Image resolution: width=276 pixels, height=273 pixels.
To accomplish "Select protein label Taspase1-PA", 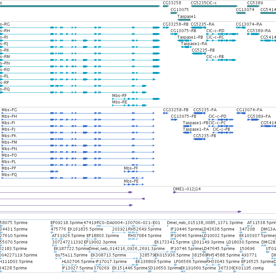I will (x=196, y=129).
